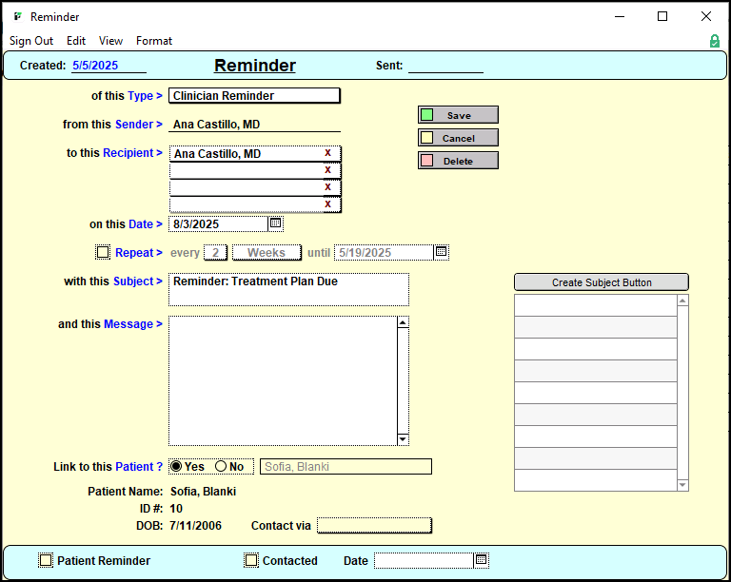Open the Format menu
This screenshot has height=582, width=731.
[x=154, y=41]
